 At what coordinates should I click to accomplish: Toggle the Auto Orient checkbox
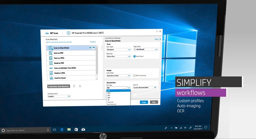(x=134, y=56)
